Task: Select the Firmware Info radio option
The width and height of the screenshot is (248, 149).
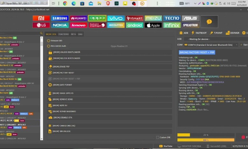Action: pyautogui.click(x=48, y=41)
